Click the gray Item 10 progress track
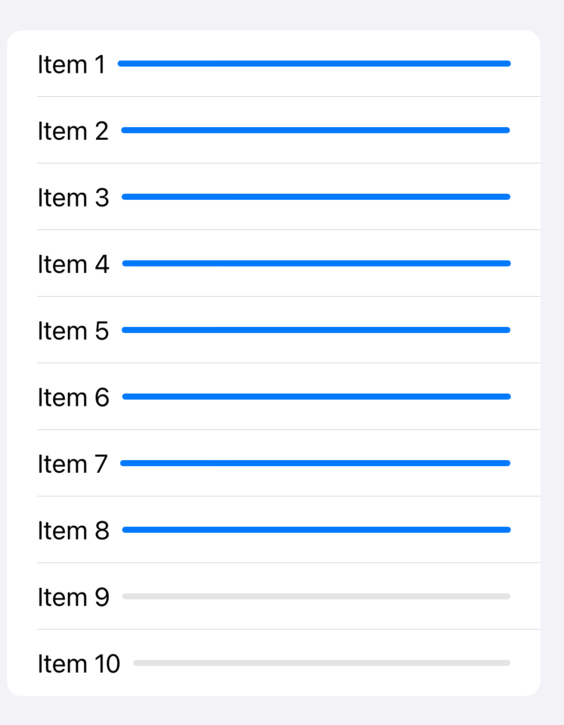The image size is (564, 725). (x=321, y=663)
